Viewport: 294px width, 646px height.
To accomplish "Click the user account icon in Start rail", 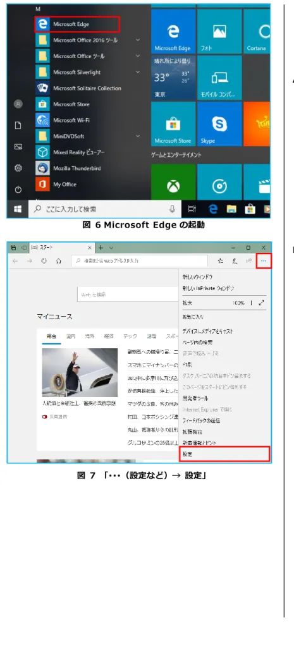I will click(18, 104).
